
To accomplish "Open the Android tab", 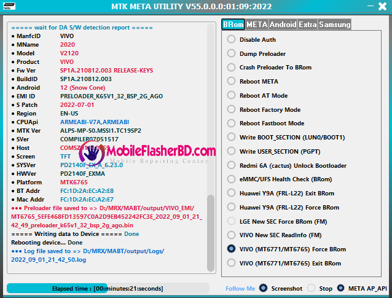I will [x=283, y=25].
